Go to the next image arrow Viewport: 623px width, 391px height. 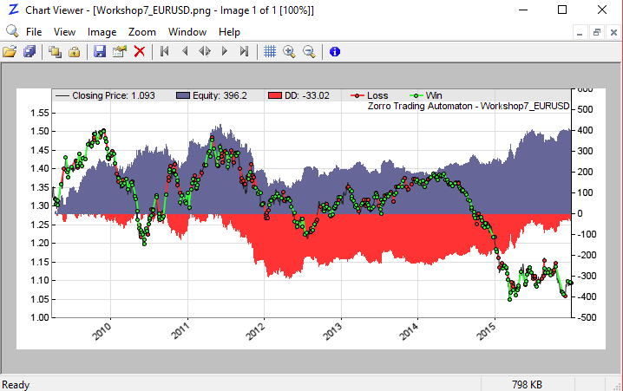click(225, 52)
